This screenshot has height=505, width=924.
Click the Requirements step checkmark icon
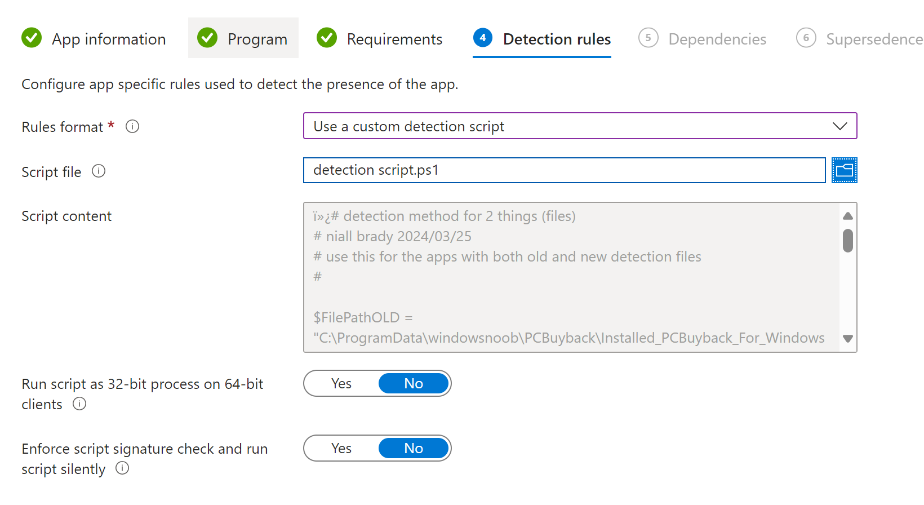327,38
